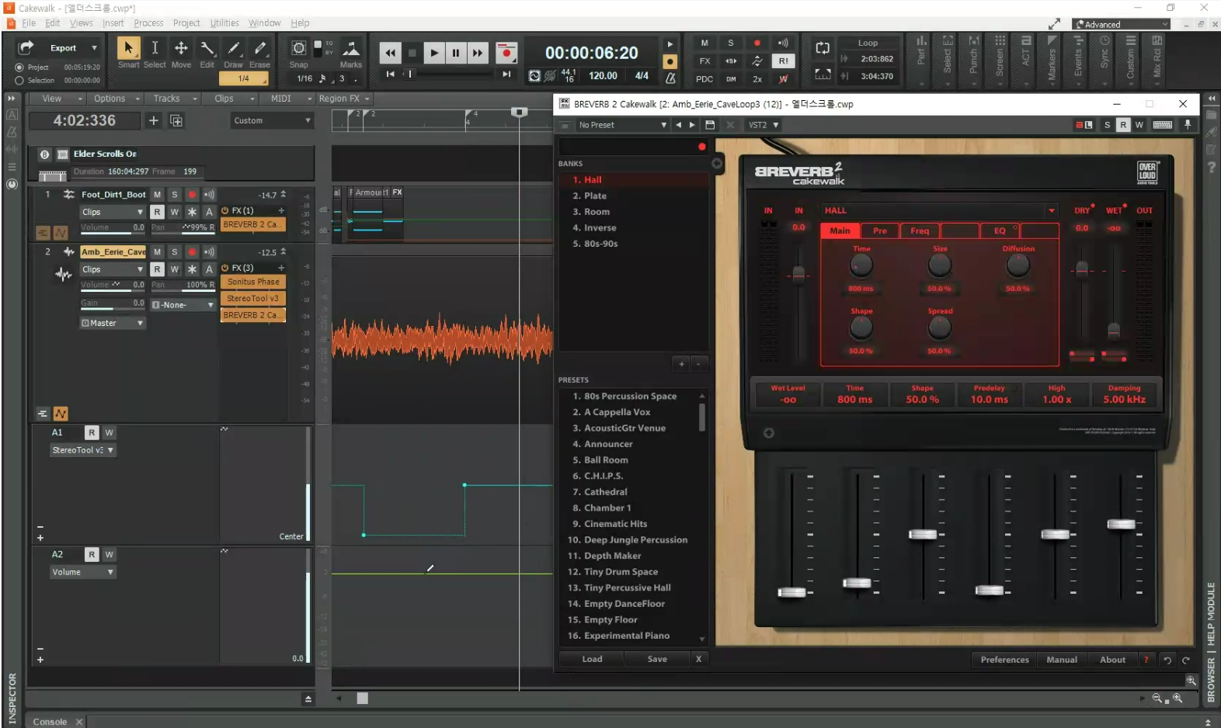The image size is (1221, 728).
Task: Expand the HALL algorithm dropdown
Action: pos(1052,210)
